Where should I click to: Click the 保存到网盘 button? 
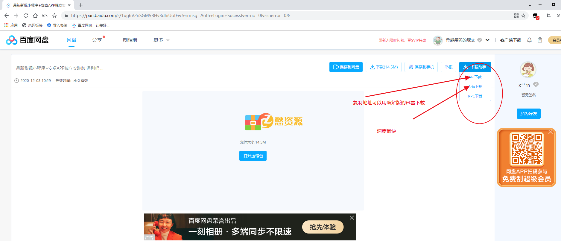(x=346, y=67)
